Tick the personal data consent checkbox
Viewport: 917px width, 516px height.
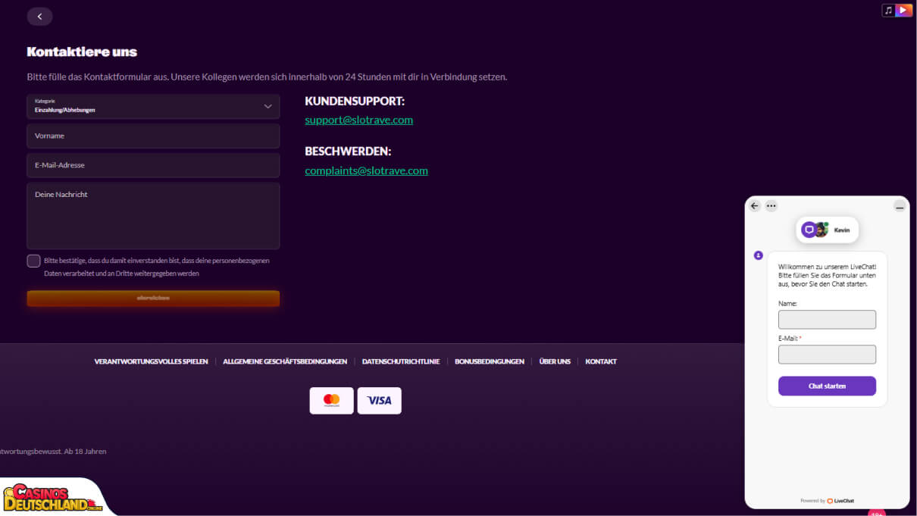point(33,261)
